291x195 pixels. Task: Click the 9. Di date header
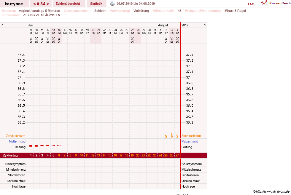click(31, 31)
